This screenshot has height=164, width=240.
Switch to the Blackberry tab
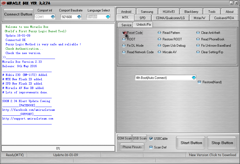pos(191,11)
